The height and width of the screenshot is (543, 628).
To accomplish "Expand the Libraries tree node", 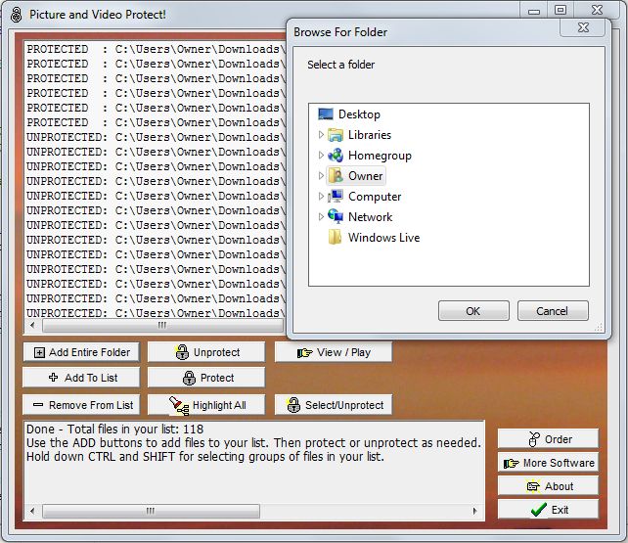I will 321,135.
